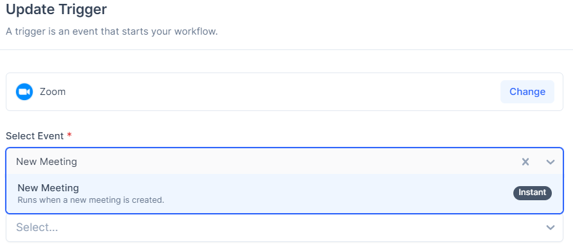Image resolution: width=573 pixels, height=249 pixels.
Task: Choose the New Meeting option from the list
Action: tap(284, 193)
